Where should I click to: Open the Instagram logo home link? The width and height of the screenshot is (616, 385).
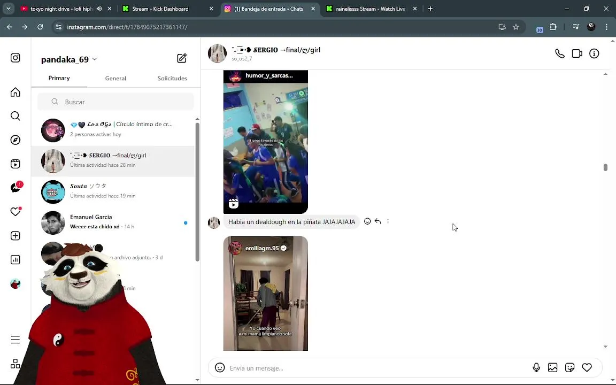pos(16,58)
